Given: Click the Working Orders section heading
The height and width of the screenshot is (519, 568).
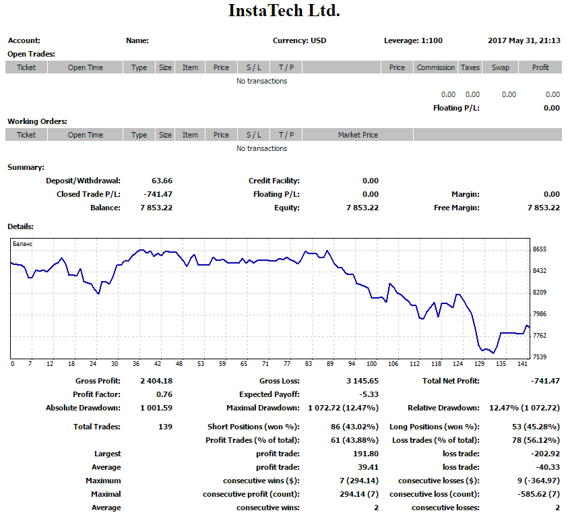Looking at the screenshot, I should click(37, 121).
